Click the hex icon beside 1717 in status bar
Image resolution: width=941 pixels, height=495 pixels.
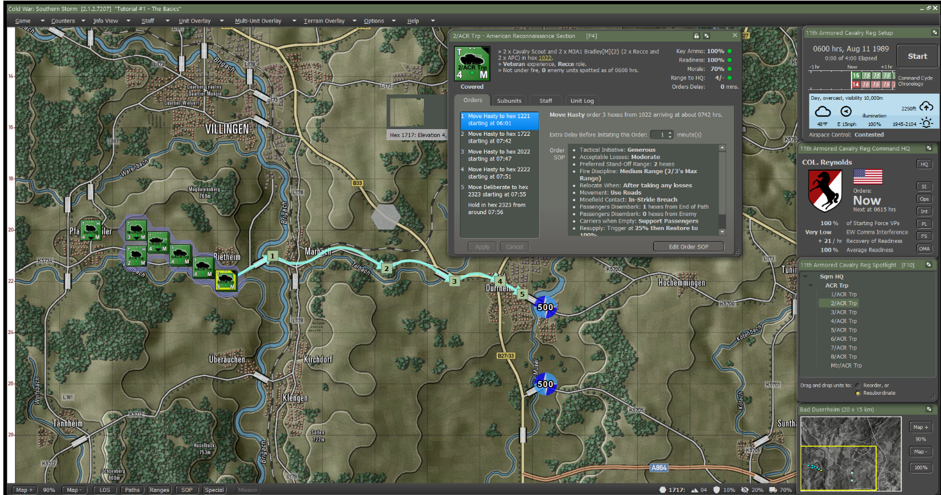[663, 489]
